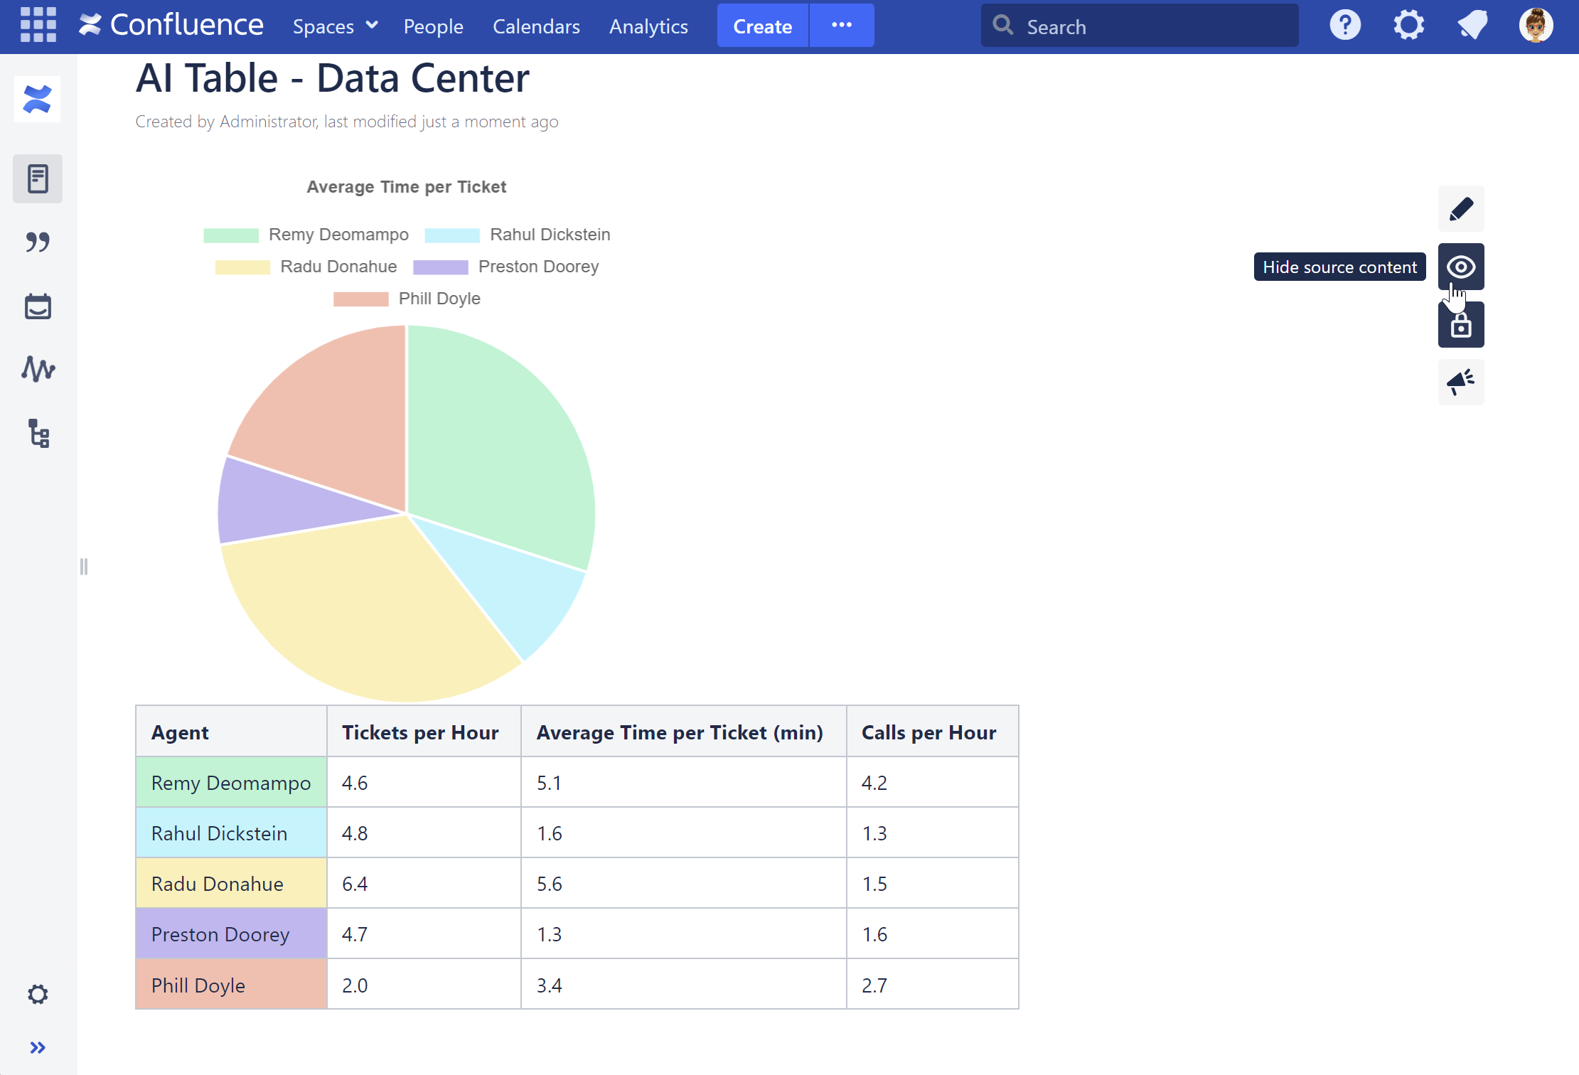Open the more create options ellipsis
This screenshot has height=1075, width=1579.
[841, 26]
